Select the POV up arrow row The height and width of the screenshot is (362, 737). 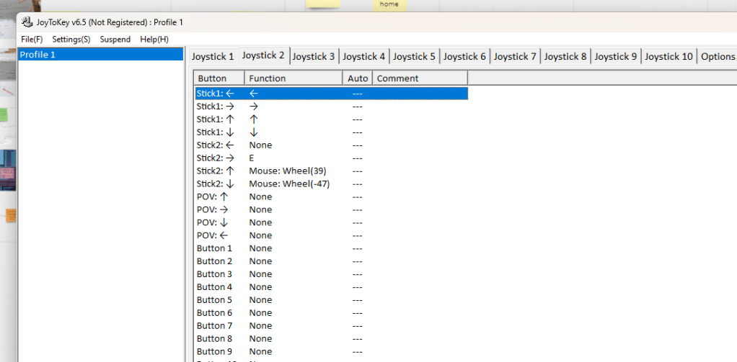332,196
